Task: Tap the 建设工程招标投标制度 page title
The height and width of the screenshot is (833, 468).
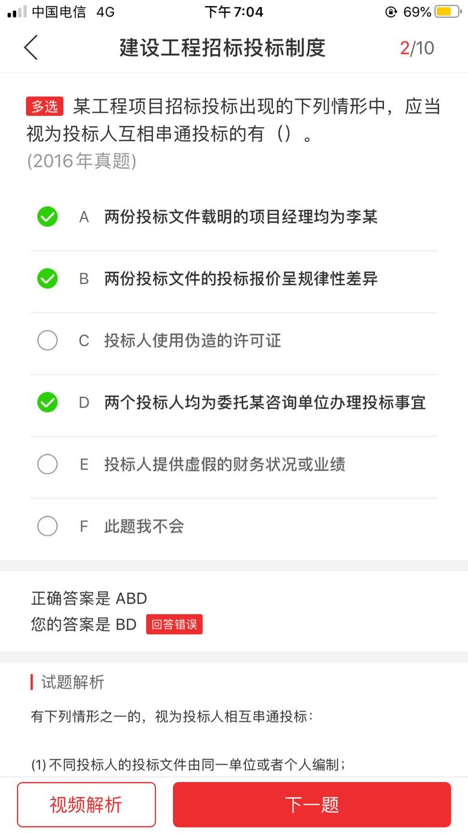Action: tap(222, 47)
